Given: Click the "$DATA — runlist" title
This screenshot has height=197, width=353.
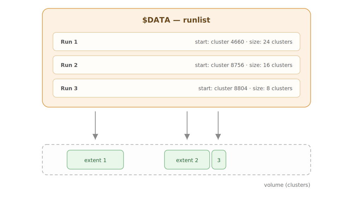Looking at the screenshot, I should pos(176,20).
